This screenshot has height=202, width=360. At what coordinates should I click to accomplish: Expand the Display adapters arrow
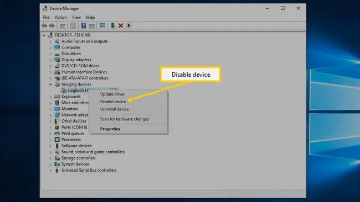tap(50, 60)
